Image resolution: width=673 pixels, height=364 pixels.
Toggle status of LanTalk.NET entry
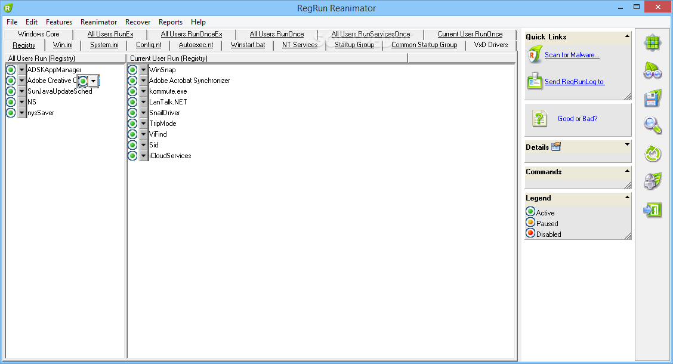pos(132,101)
